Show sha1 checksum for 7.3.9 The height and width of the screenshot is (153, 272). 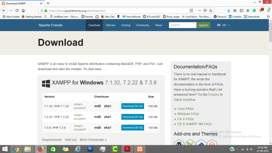(x=108, y=127)
